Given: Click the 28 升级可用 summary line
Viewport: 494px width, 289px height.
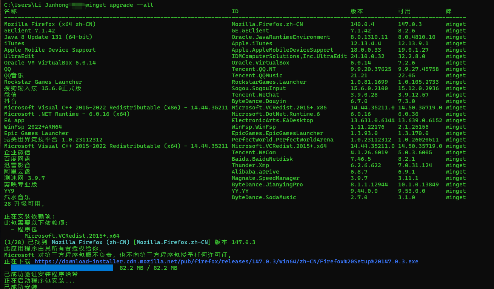Looking at the screenshot, I should tap(25, 204).
